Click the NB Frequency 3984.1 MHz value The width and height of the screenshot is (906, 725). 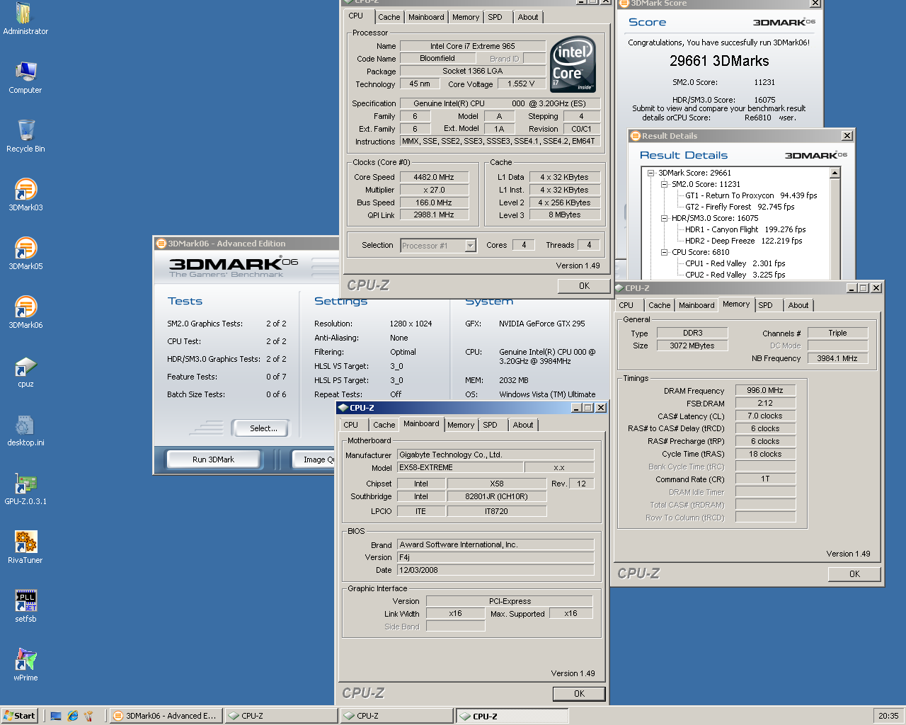837,358
